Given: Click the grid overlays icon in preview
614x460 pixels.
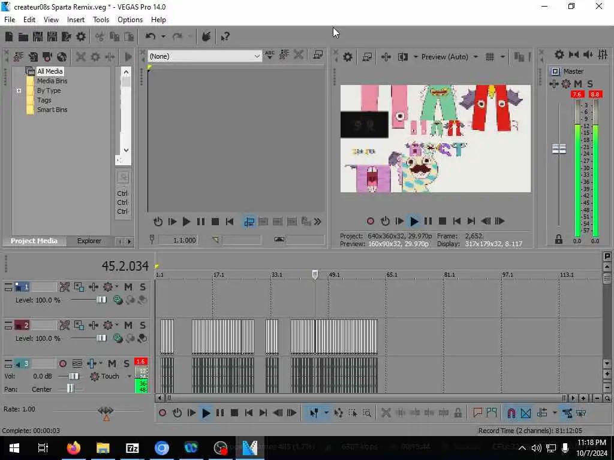Looking at the screenshot, I should coord(490,57).
